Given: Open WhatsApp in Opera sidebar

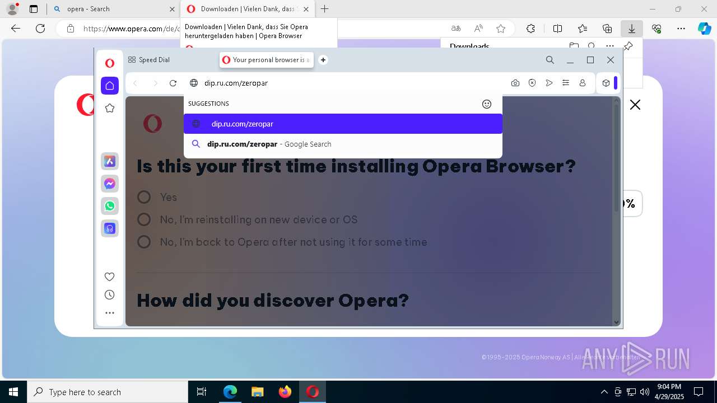Looking at the screenshot, I should tap(110, 206).
